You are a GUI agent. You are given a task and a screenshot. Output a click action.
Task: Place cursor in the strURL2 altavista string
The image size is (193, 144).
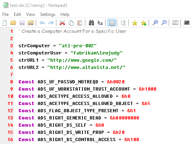[86, 67]
